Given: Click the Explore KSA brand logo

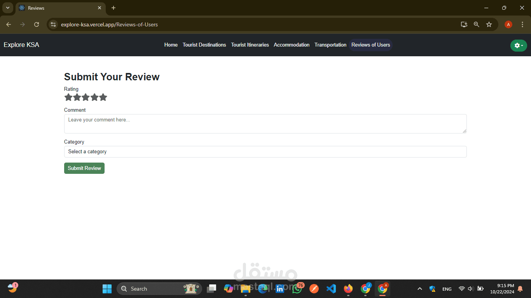Looking at the screenshot, I should click(x=21, y=45).
